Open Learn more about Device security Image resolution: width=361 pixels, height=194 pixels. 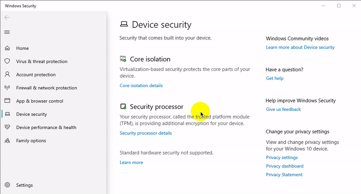click(300, 47)
